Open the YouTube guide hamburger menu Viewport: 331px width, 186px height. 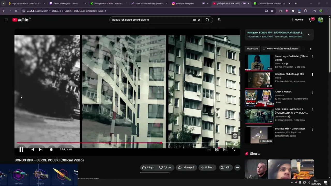pos(6,20)
